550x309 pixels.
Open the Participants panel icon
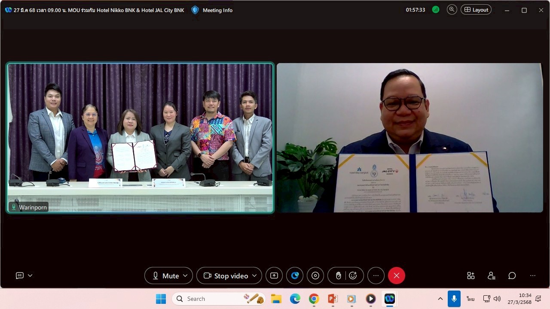[492, 276]
